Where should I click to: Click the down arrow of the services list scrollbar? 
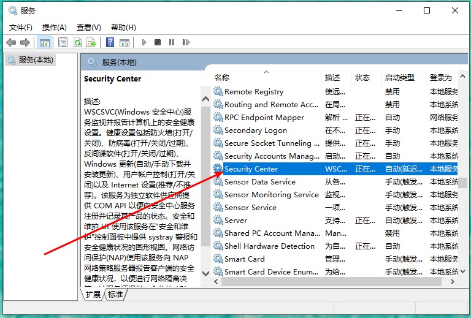pyautogui.click(x=462, y=271)
